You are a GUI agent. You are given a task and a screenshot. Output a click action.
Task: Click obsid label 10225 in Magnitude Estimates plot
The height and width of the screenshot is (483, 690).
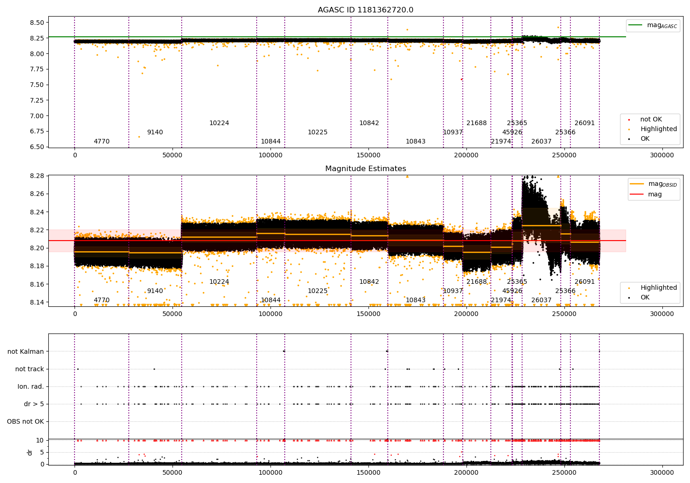[x=317, y=291]
